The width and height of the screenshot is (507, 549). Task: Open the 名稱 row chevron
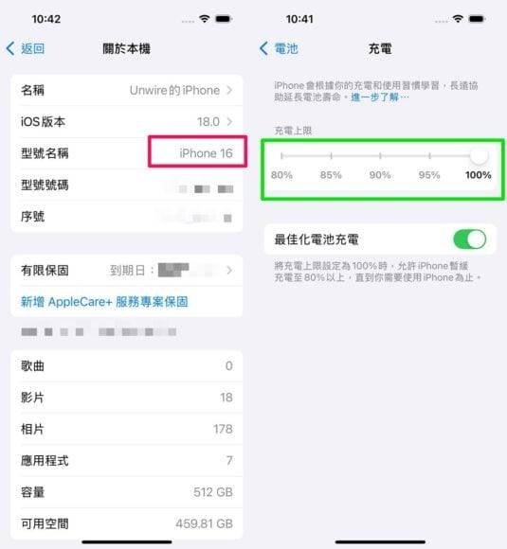tap(229, 90)
